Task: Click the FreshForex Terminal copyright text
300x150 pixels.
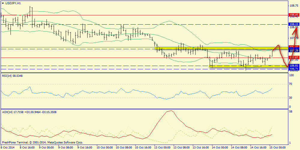Action: pos(42,142)
